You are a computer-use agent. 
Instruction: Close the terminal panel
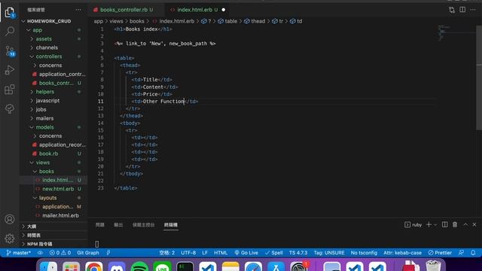point(474,224)
